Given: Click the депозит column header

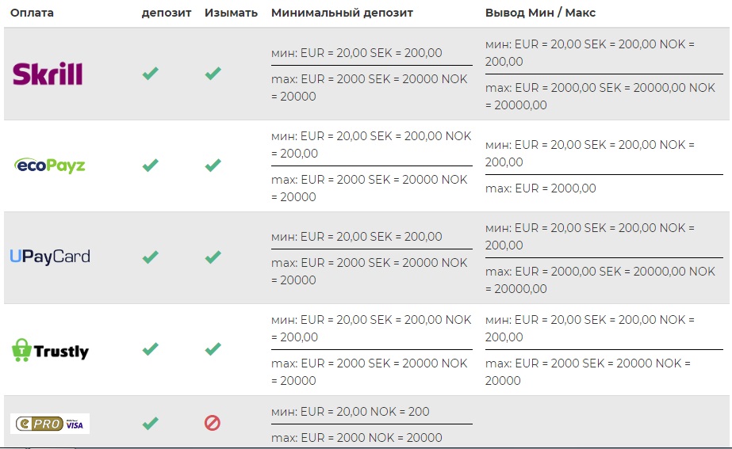Looking at the screenshot, I should [167, 13].
